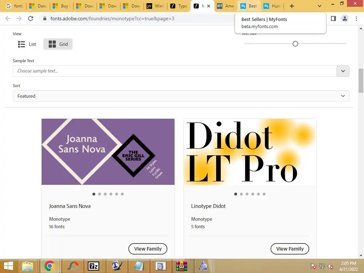Click the scrollbar down arrow
This screenshot has width=364, height=273.
[x=361, y=256]
